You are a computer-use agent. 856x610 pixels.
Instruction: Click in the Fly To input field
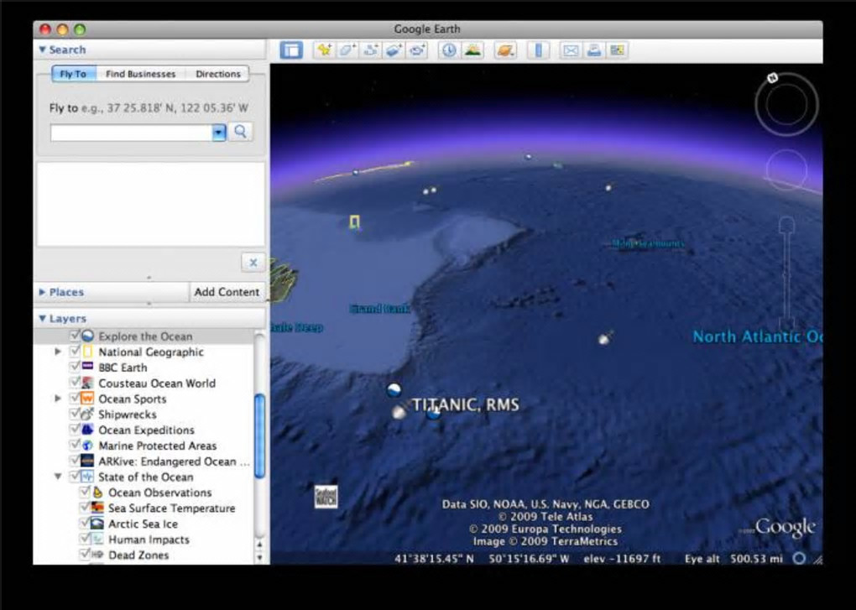coord(131,133)
